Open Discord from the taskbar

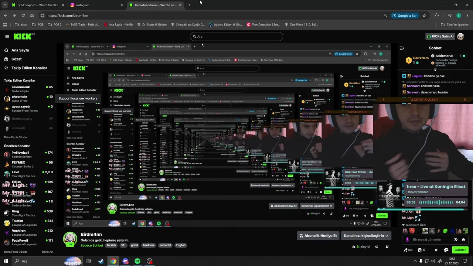click(x=125, y=261)
